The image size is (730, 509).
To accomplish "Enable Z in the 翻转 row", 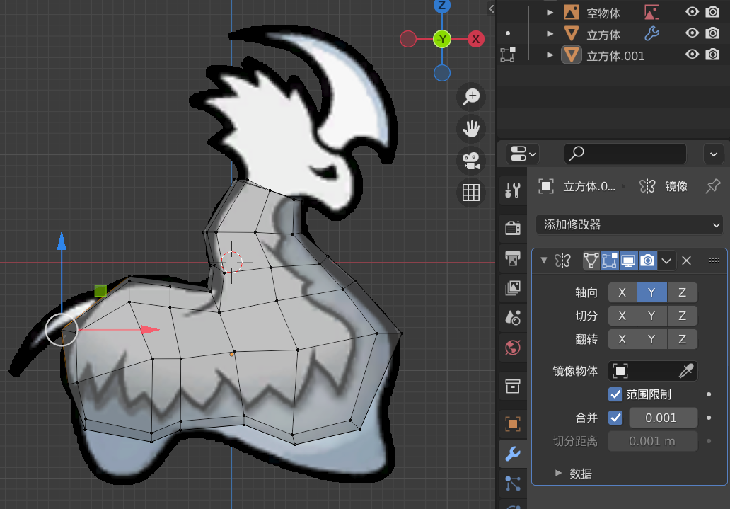I will (x=682, y=339).
